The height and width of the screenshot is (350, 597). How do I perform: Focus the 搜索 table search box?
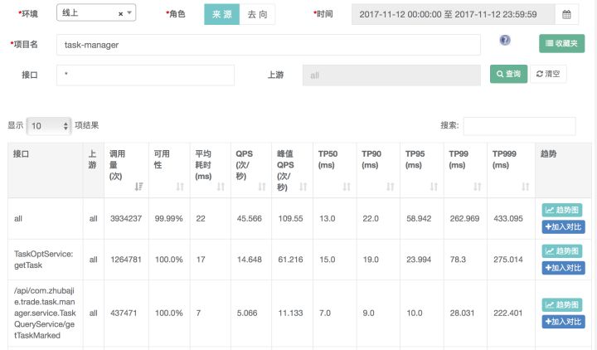coord(519,126)
